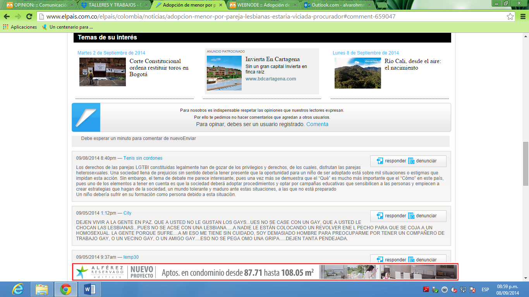Screen dimensions: 529x297
Task: Close the OPINION Comunicación tab
Action: point(72,5)
